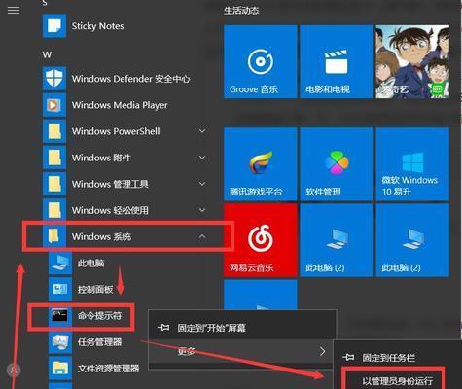
Task: Click Windows Defender 安全中心 label
Action: (130, 79)
